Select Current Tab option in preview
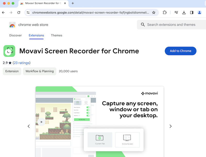 click(100, 140)
